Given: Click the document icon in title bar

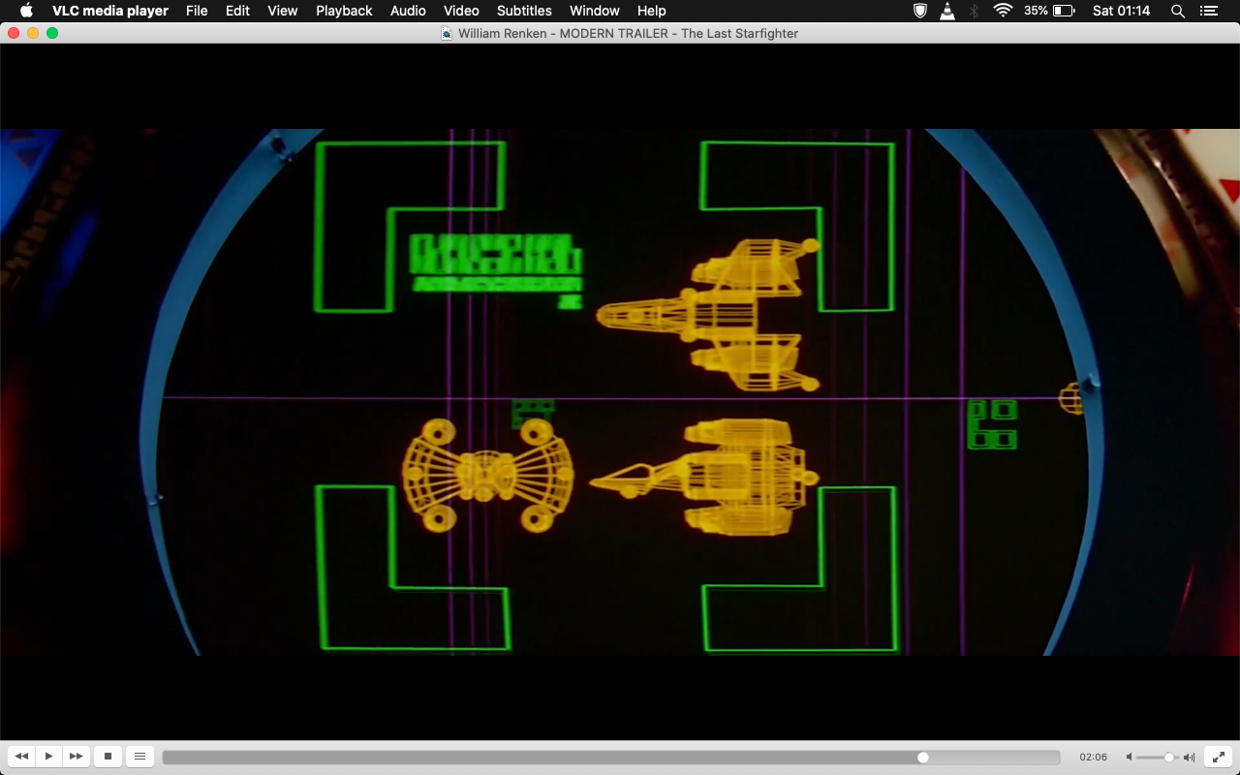Looking at the screenshot, I should (447, 33).
